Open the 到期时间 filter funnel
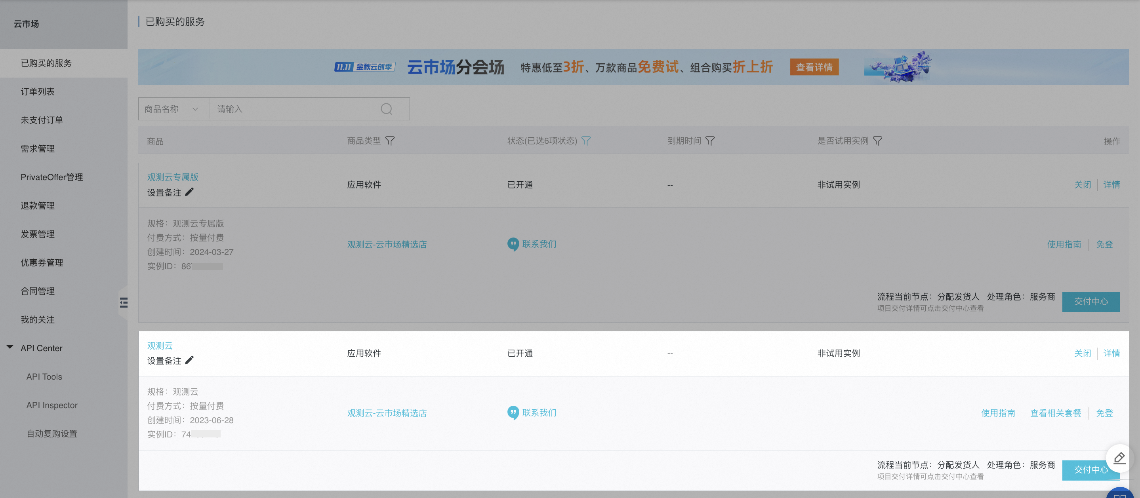Image resolution: width=1140 pixels, height=498 pixels. (710, 141)
